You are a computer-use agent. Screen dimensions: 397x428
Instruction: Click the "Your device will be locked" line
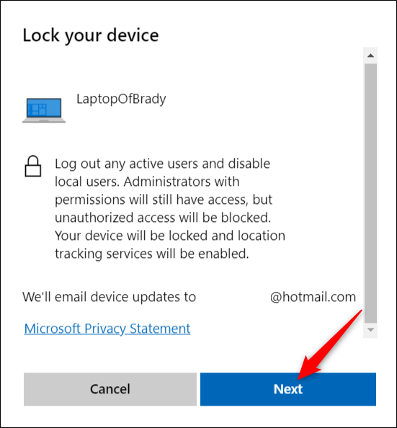(x=170, y=236)
